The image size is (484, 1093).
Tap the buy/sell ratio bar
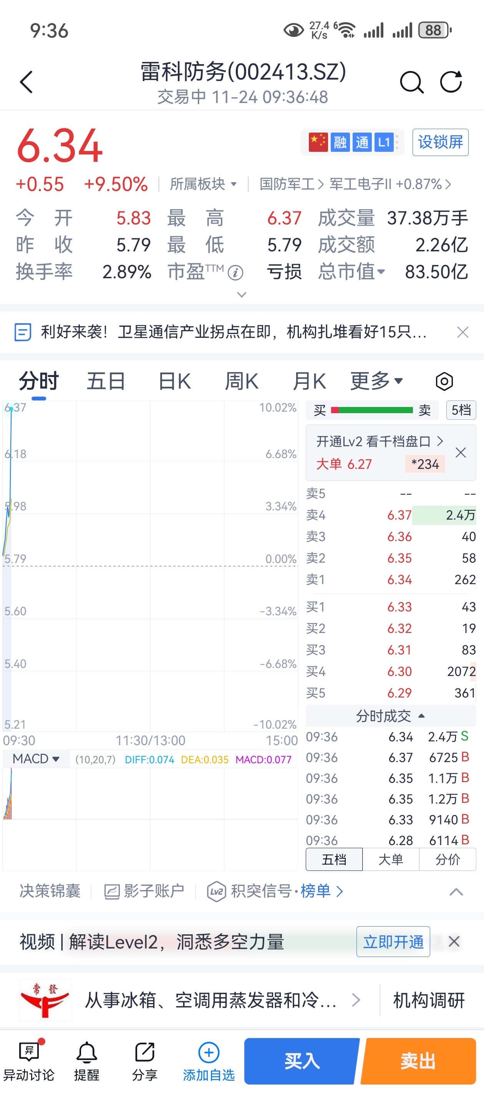click(x=372, y=410)
